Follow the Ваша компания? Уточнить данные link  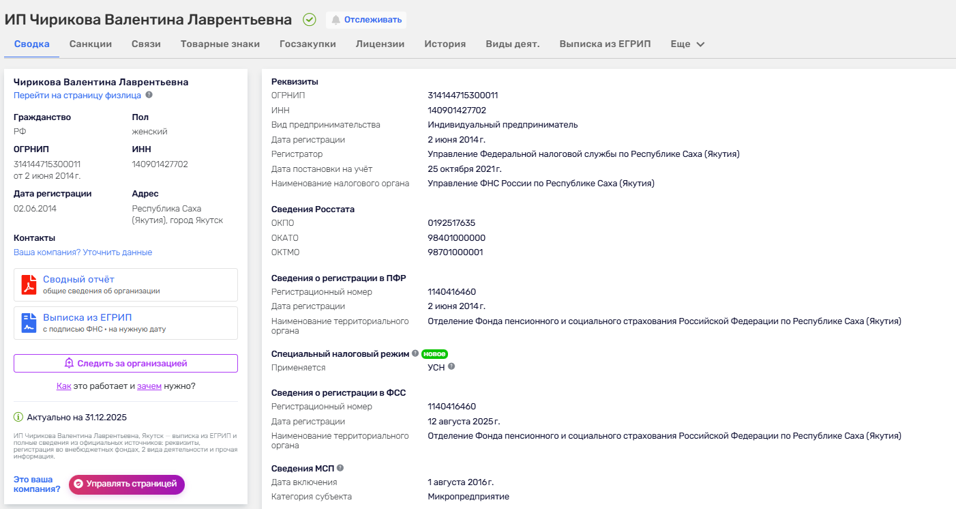(83, 252)
